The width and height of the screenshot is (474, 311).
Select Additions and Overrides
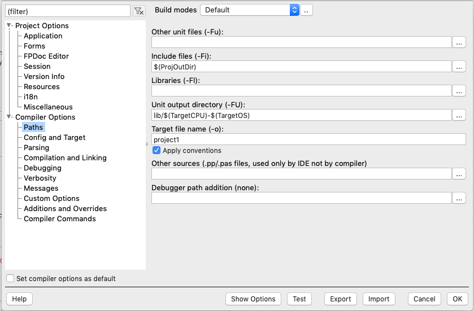[x=66, y=209]
